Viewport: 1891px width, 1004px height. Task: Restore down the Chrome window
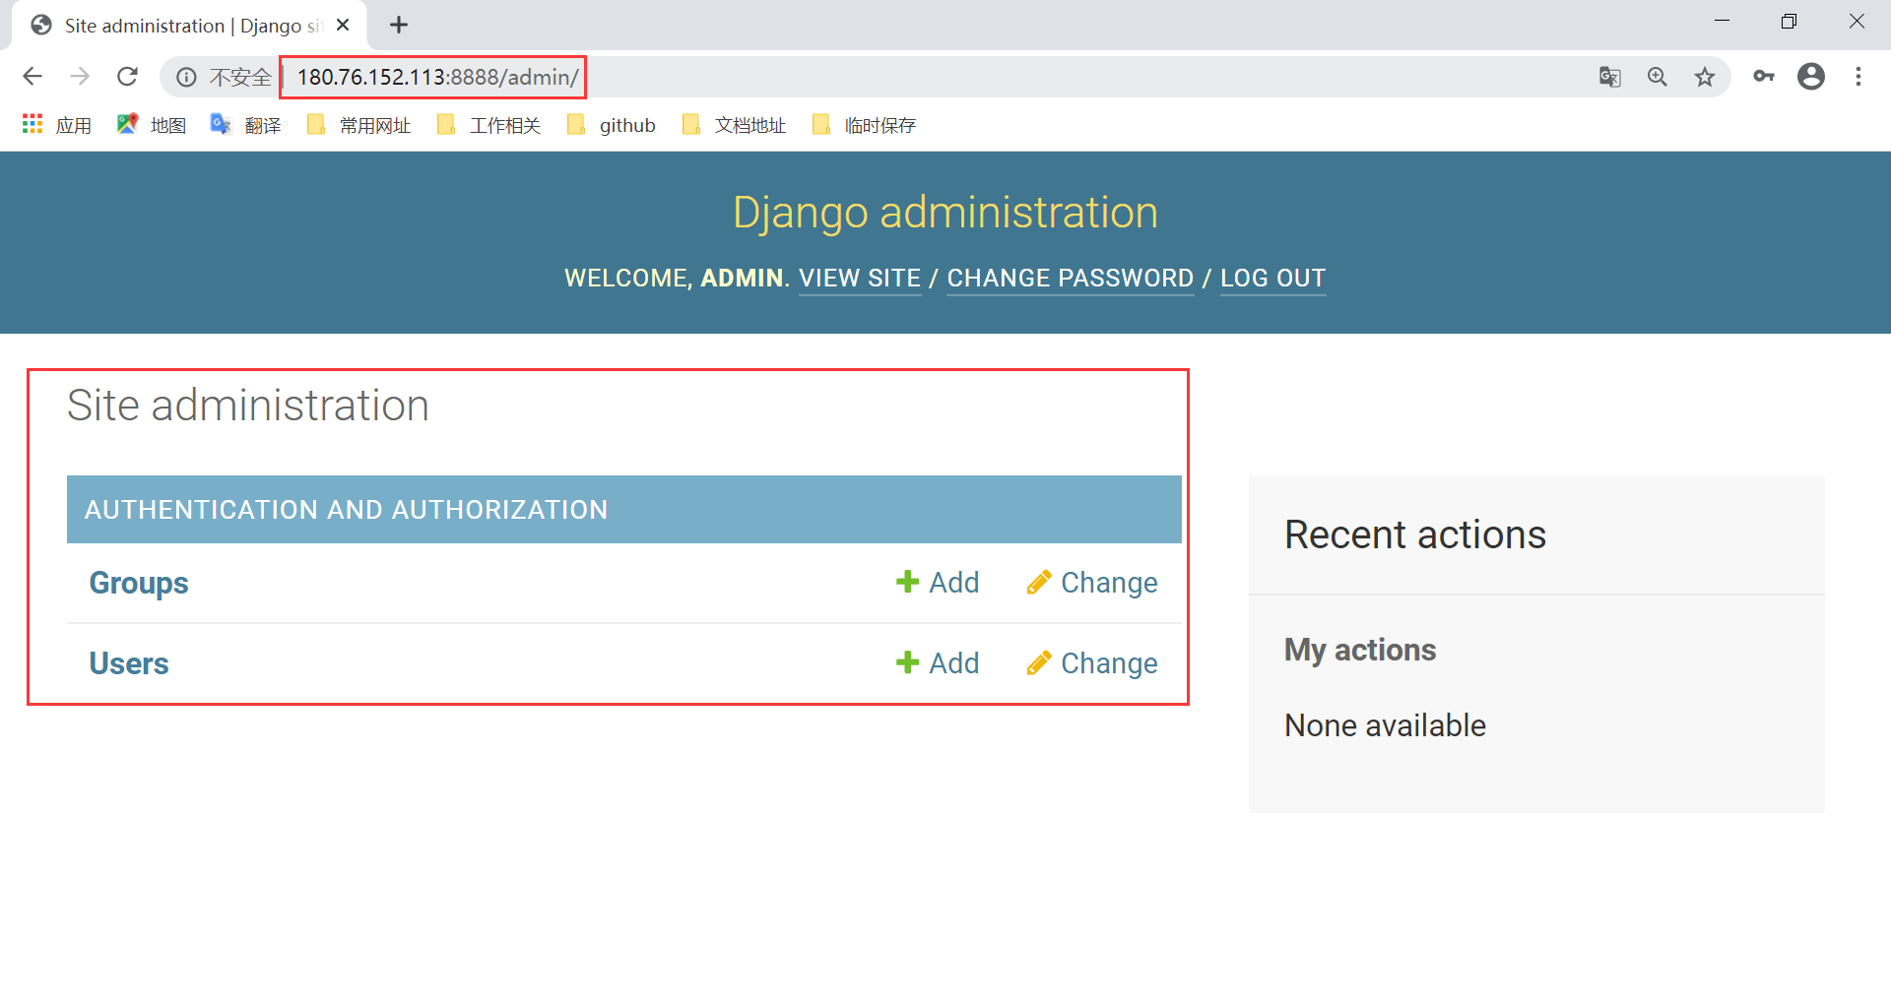[1790, 22]
